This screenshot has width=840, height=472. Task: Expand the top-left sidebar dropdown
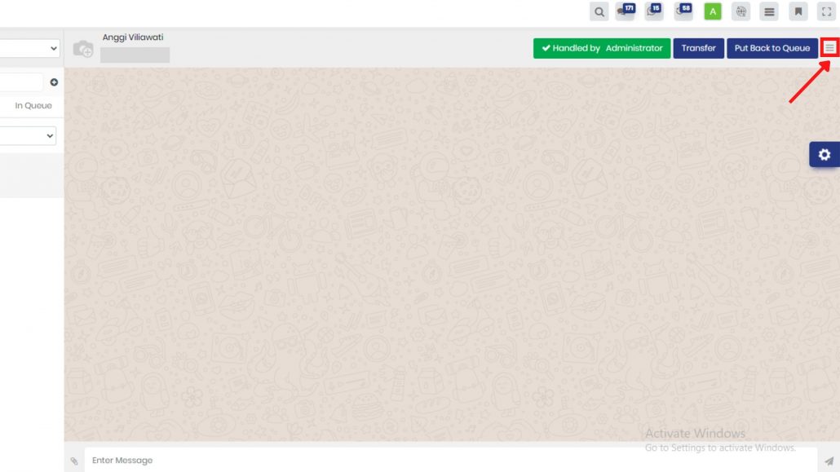point(29,48)
